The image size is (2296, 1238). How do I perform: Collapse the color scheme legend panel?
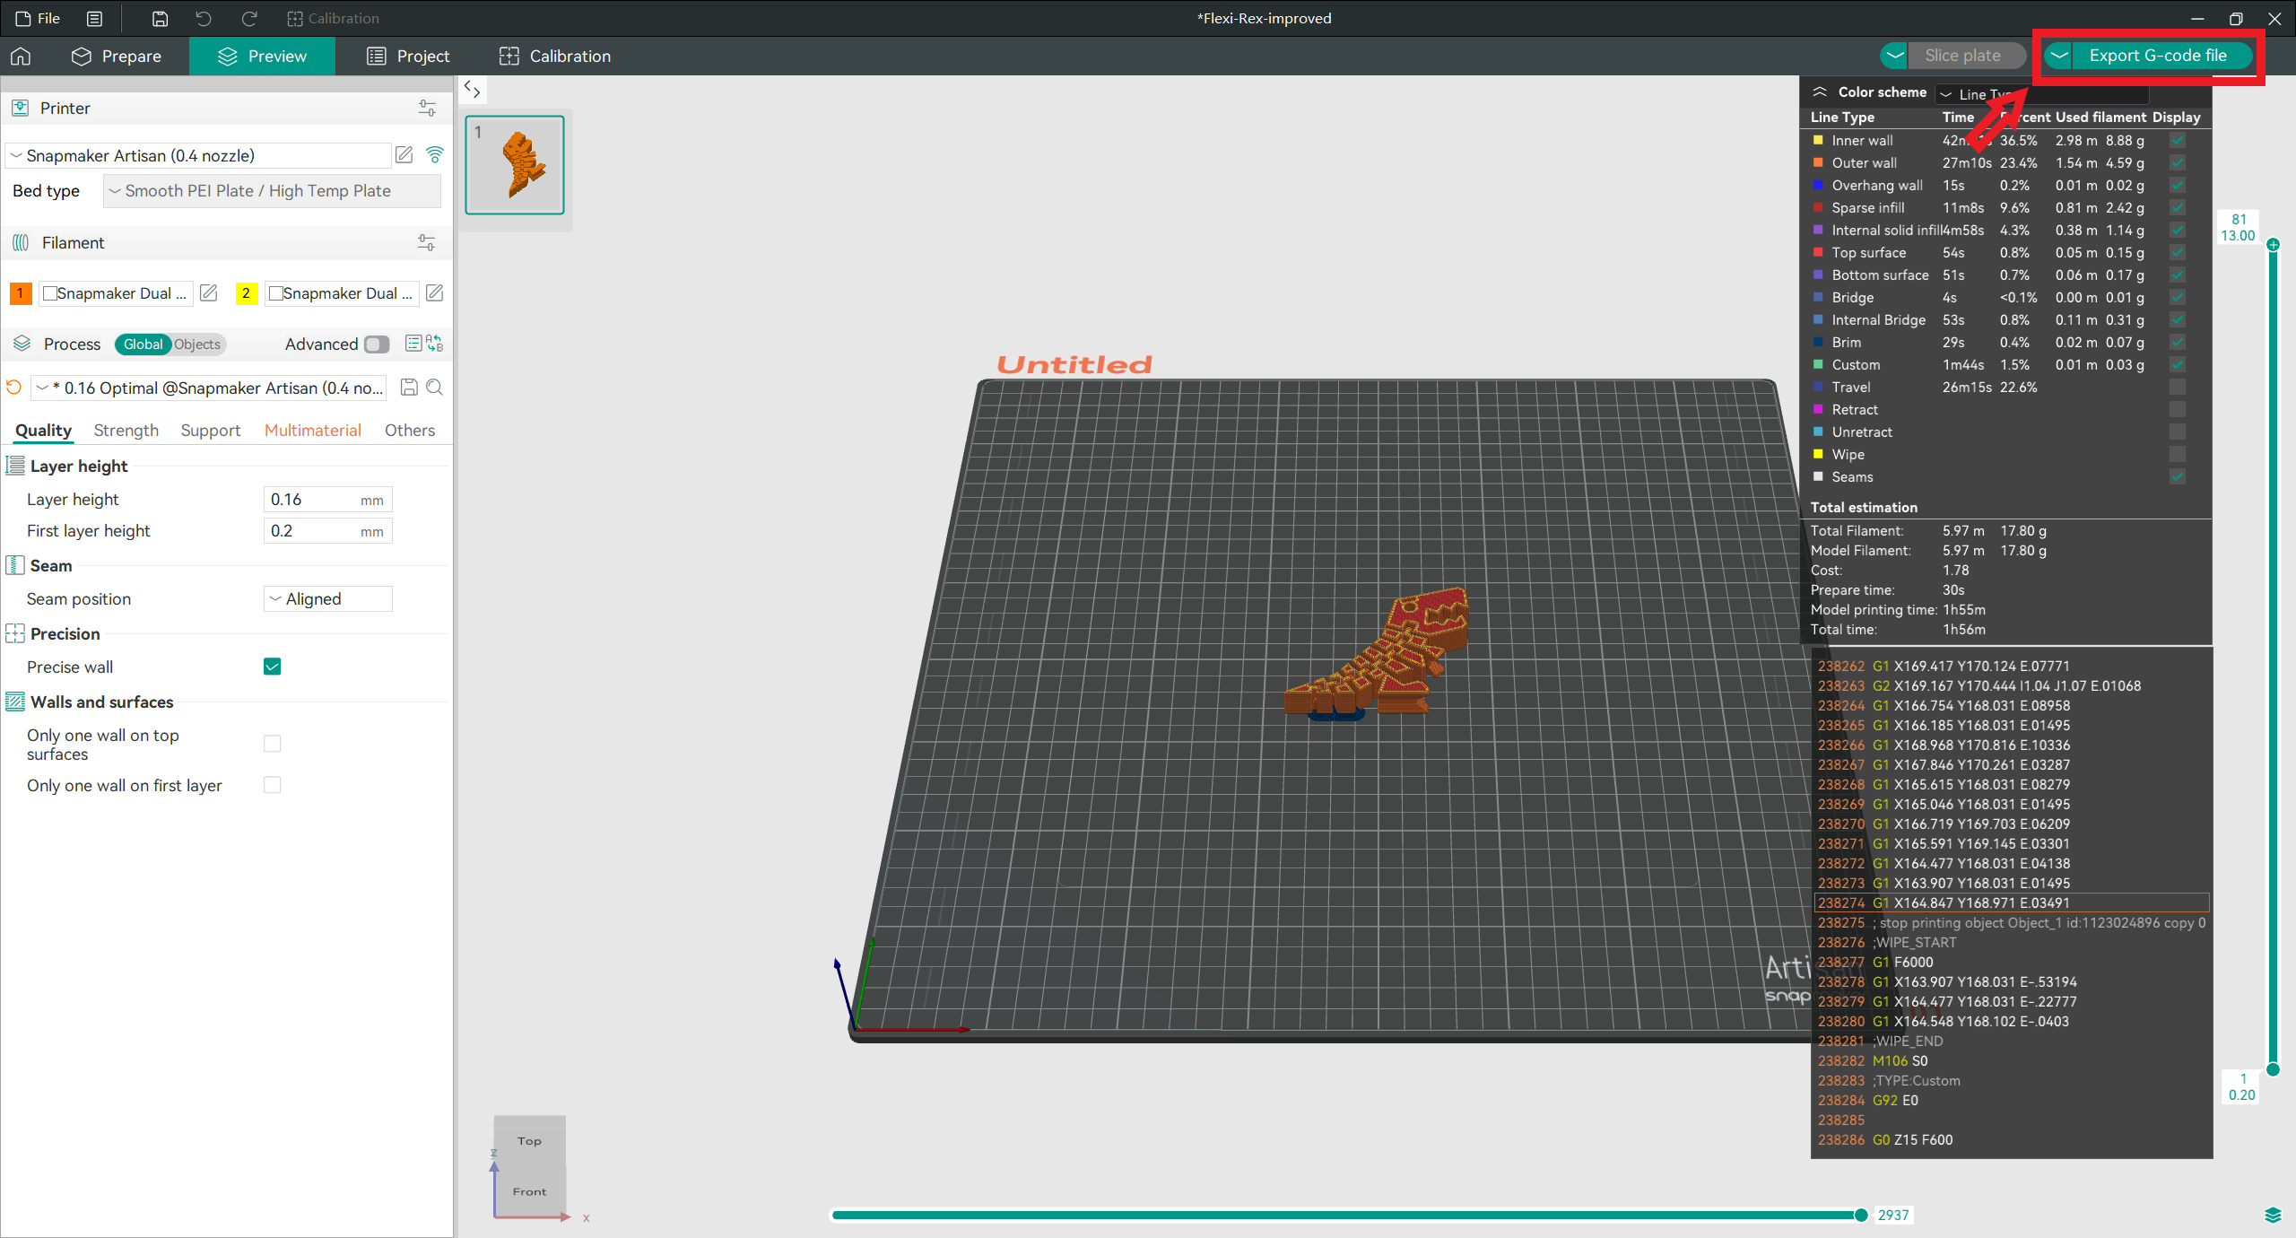tap(1820, 92)
